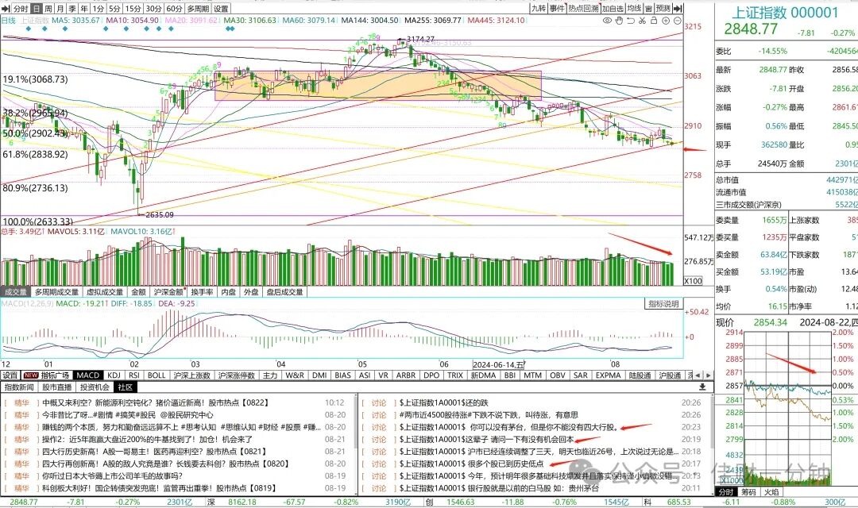Viewport: 858px width, 508px height.
Task: Click the indicator bar left scroll arrow
Action: [x=698, y=375]
